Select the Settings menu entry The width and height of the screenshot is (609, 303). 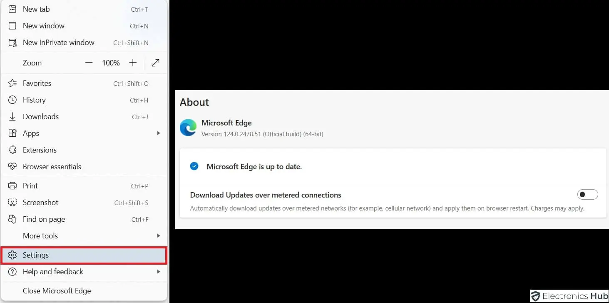click(84, 255)
